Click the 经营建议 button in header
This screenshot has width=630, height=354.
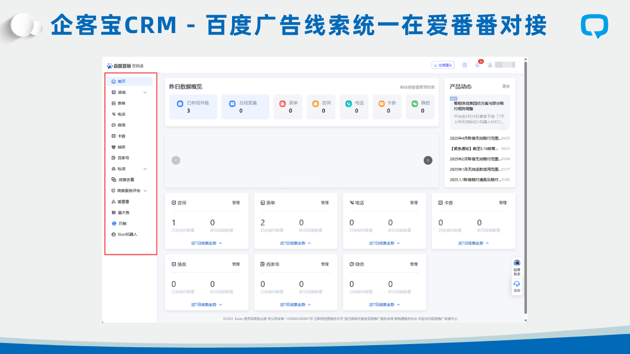(x=442, y=65)
